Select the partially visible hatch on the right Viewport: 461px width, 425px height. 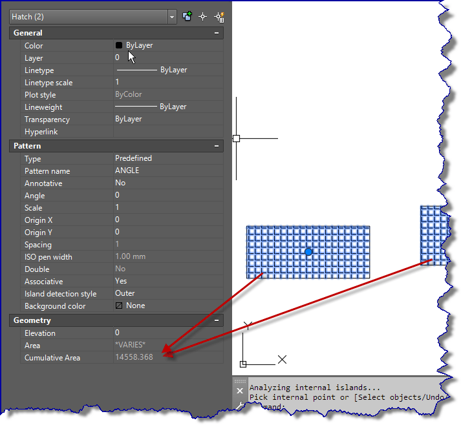click(434, 236)
